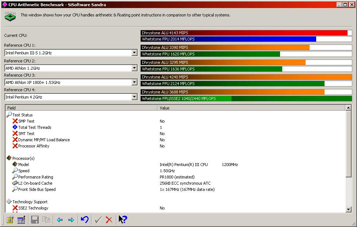Click the magnifier icon beside Front Side Bus Speed

click(15, 189)
